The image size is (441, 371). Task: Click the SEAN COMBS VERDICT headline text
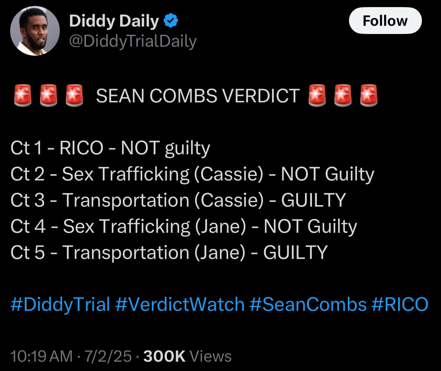pyautogui.click(x=198, y=96)
